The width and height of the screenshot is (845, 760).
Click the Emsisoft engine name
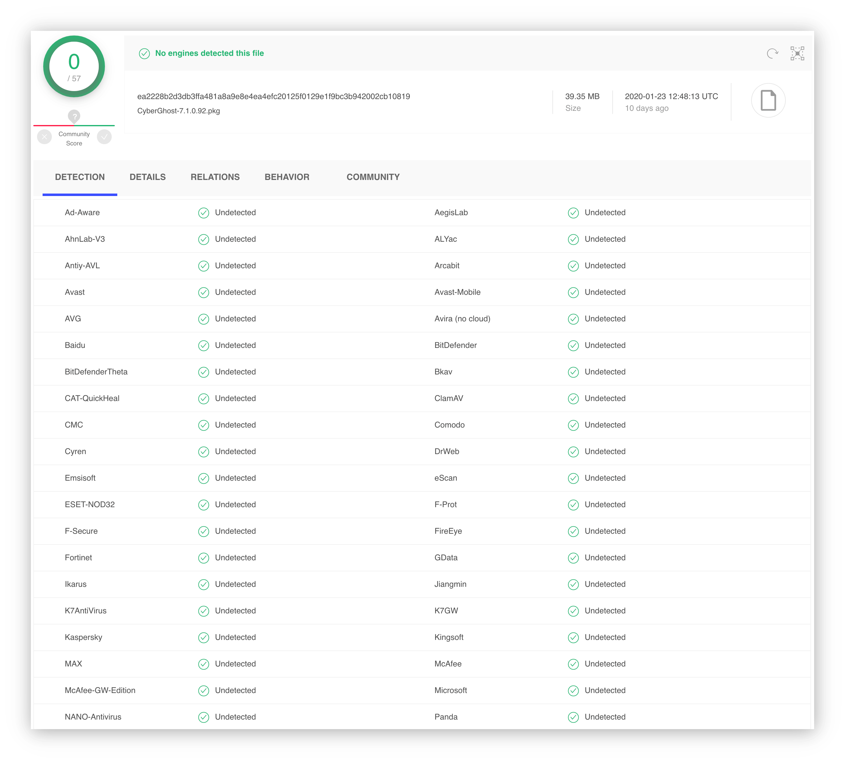80,478
